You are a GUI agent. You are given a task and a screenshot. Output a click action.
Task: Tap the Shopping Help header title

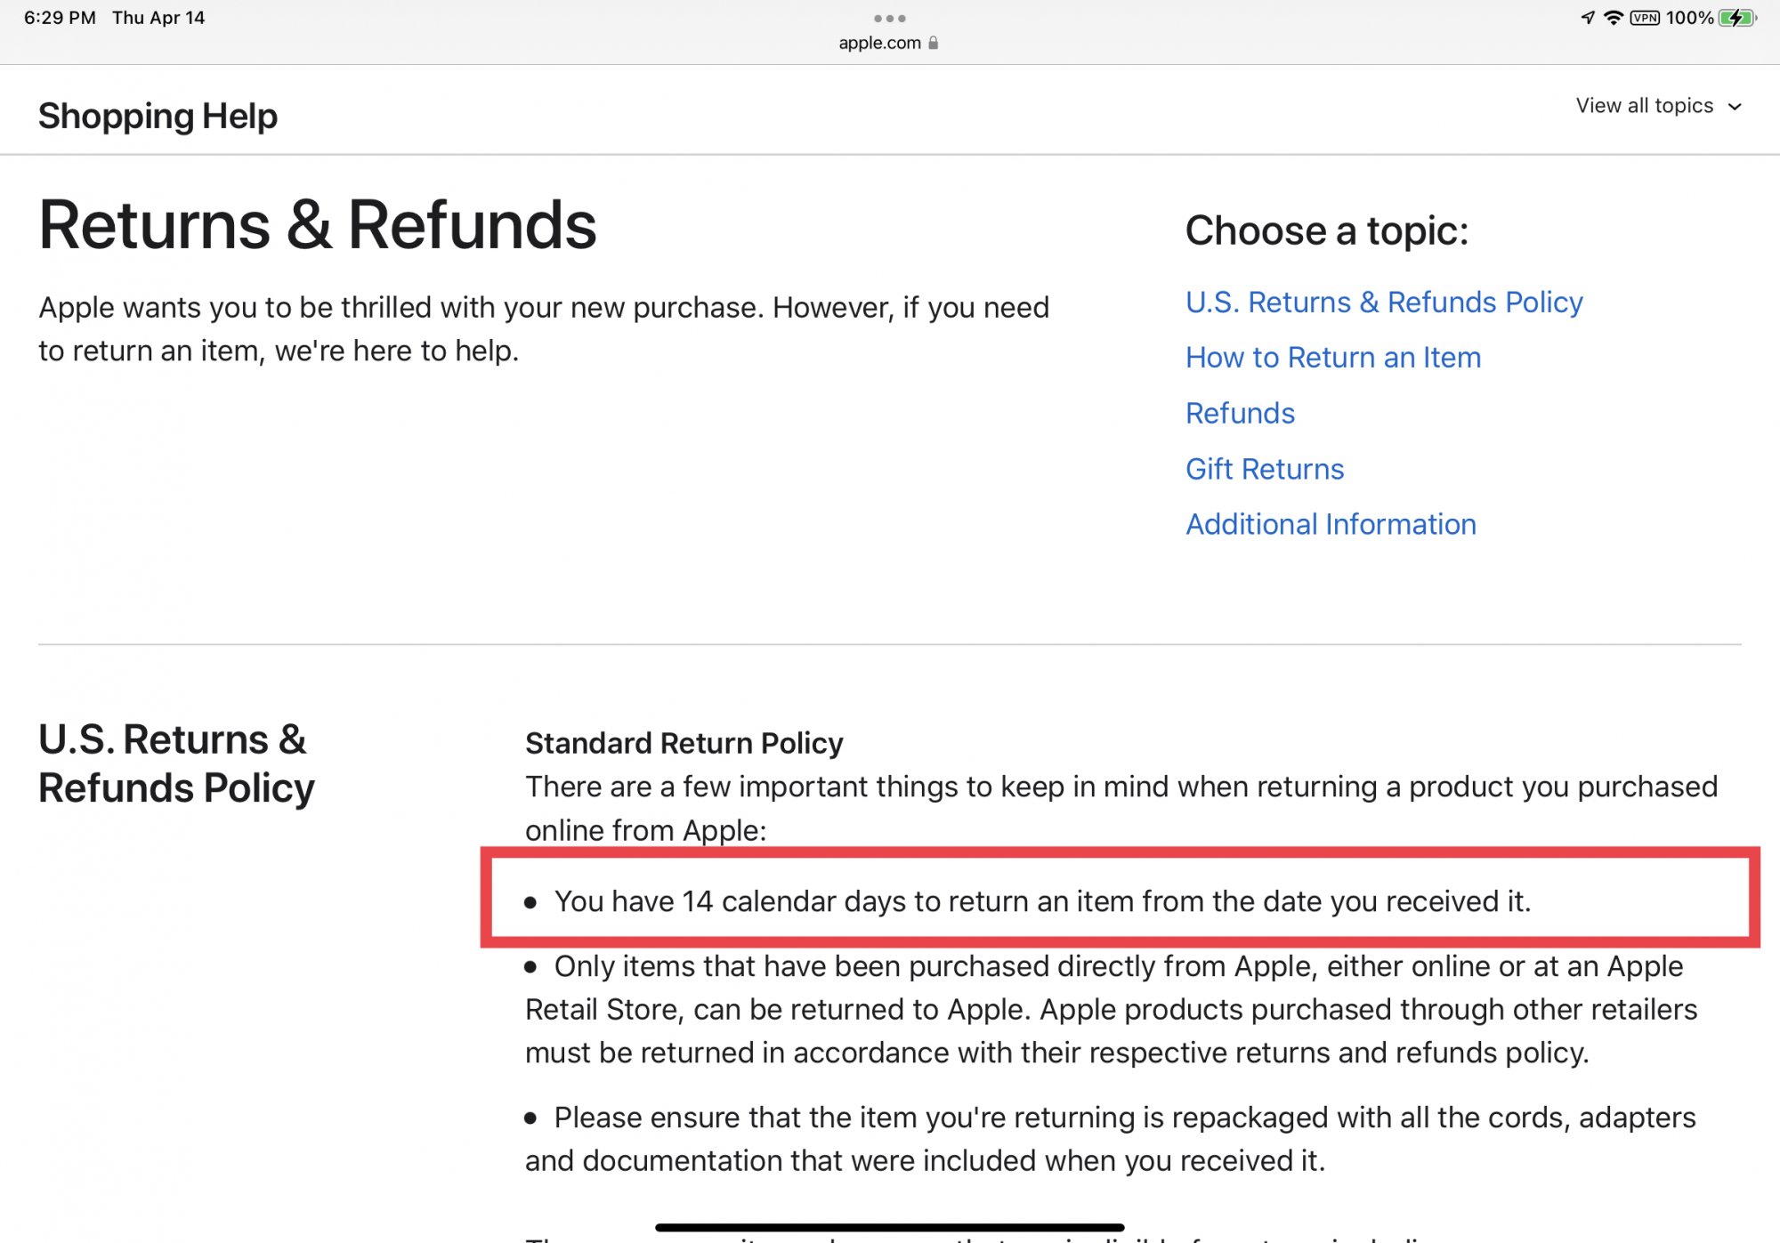[158, 116]
